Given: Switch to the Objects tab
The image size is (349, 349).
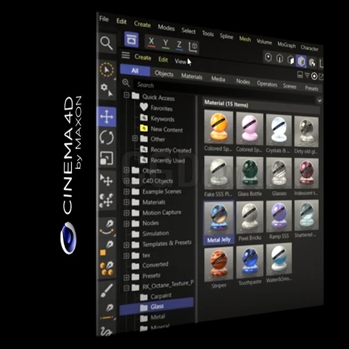Looking at the screenshot, I should point(164,74).
